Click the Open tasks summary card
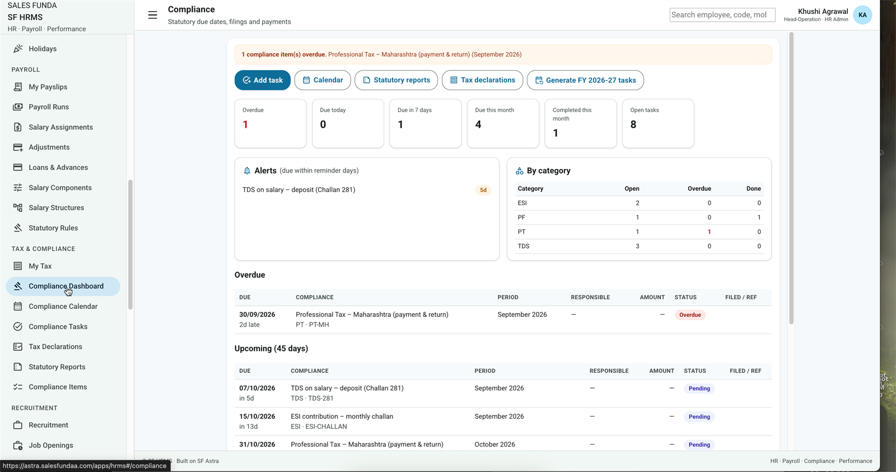Screen dimensions: 896x472 point(658,124)
